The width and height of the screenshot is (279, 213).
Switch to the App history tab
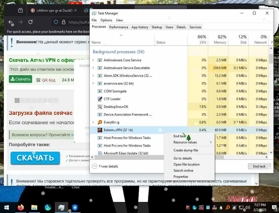(x=140, y=27)
